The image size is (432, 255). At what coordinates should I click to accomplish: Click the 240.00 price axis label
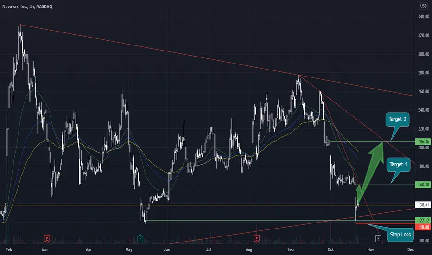click(424, 110)
